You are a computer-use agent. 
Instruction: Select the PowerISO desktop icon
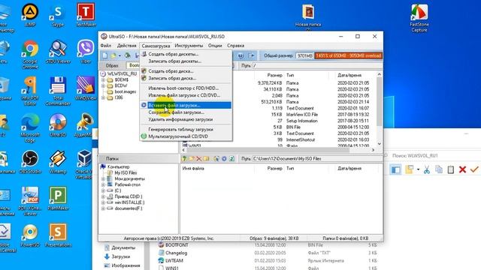pyautogui.click(x=30, y=235)
